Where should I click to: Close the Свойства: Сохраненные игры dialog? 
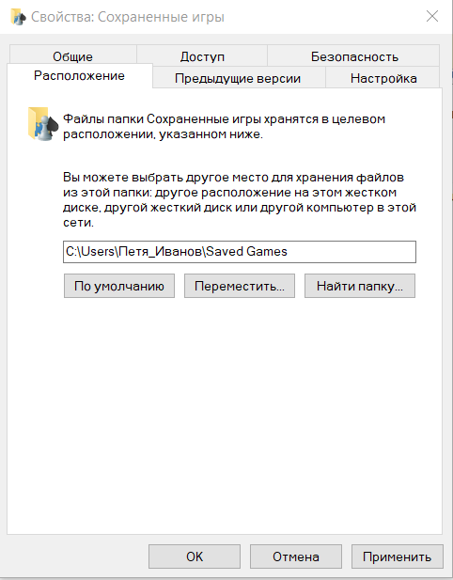click(432, 17)
